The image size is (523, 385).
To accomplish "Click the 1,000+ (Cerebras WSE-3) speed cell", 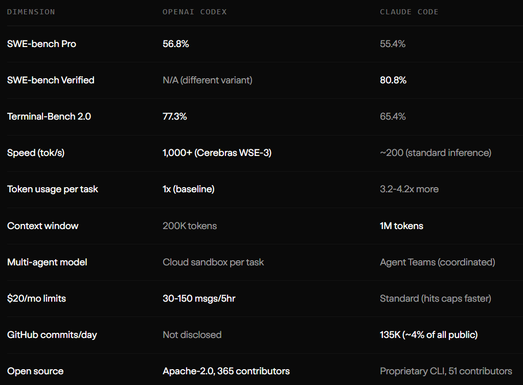I will [217, 153].
